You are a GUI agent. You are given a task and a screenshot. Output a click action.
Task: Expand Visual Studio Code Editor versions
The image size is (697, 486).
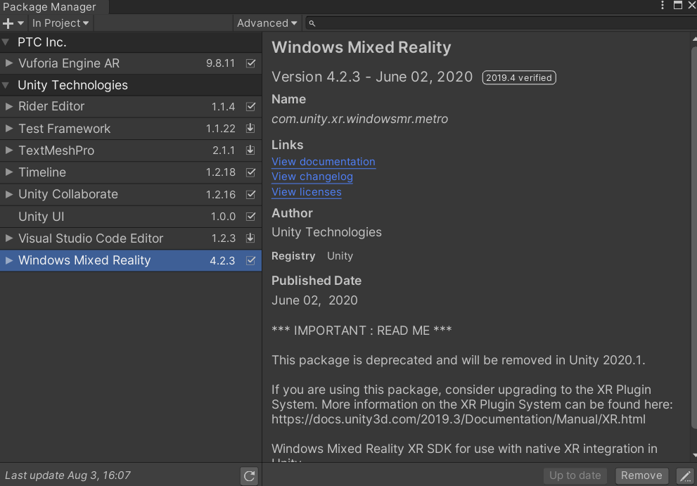tap(8, 238)
